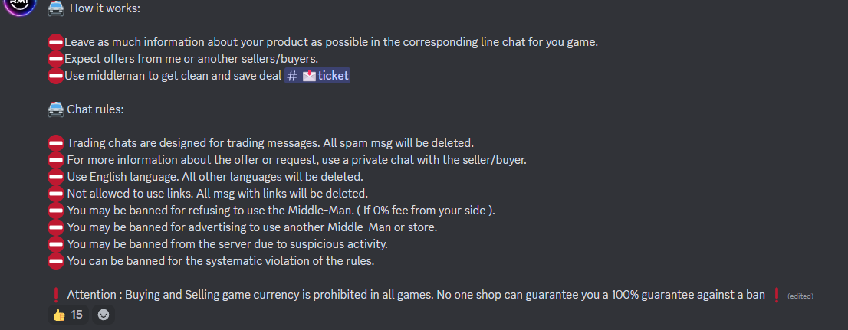Click no-entry emoji before "Not allowed to use links"
This screenshot has height=330, width=848.
point(56,194)
